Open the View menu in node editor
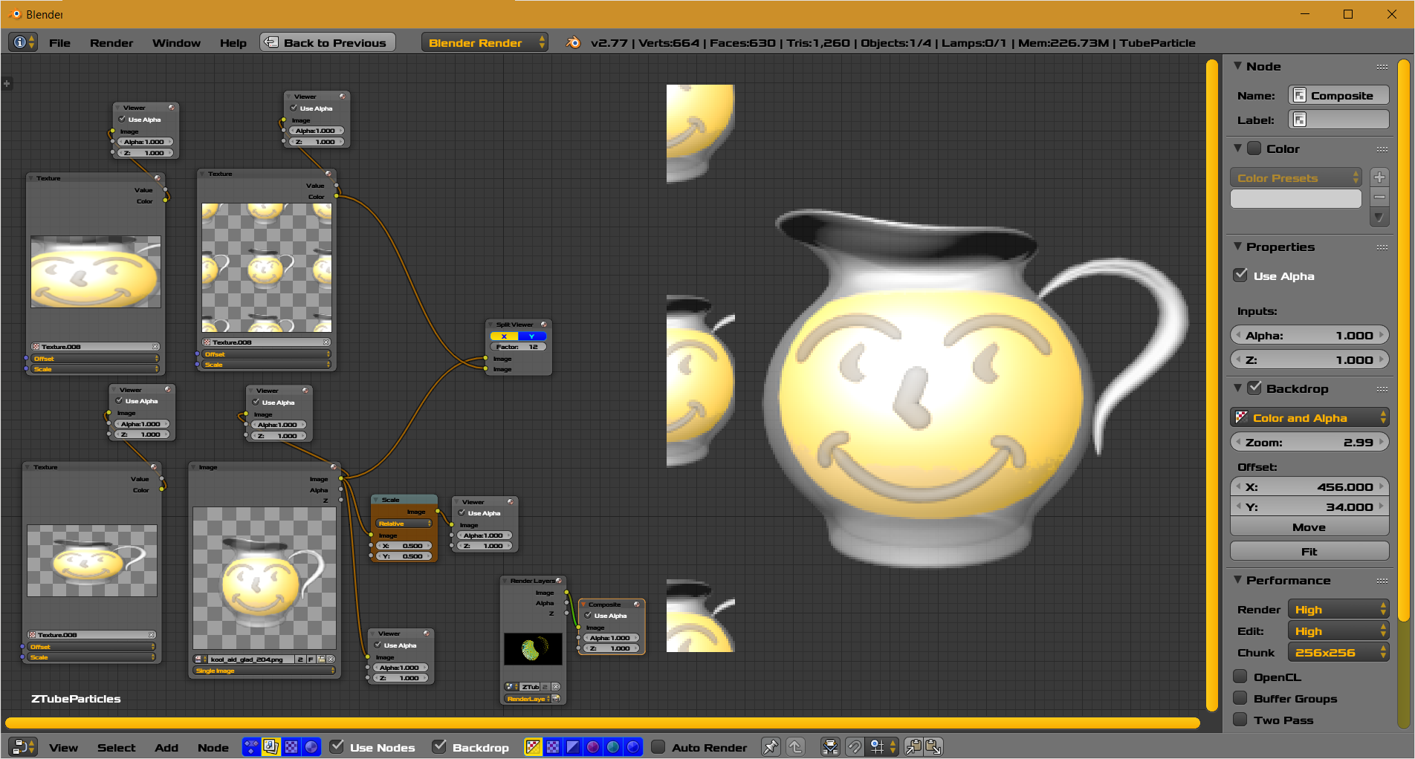 (63, 747)
